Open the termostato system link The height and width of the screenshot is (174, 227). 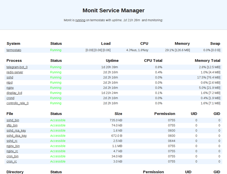tap(14, 50)
